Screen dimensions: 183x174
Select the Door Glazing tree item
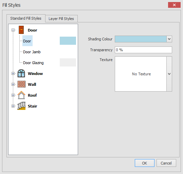[33, 63]
